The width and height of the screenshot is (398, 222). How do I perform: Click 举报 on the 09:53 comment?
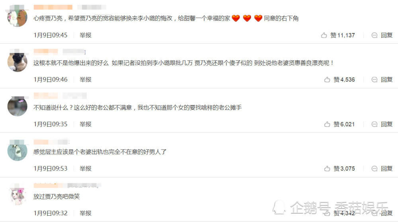[86, 168]
